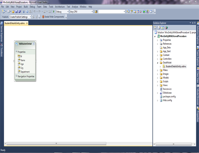Pin Solution Explorer auto-hide button

(x=193, y=23)
